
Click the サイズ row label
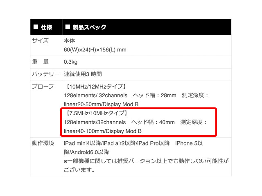coord(40,40)
